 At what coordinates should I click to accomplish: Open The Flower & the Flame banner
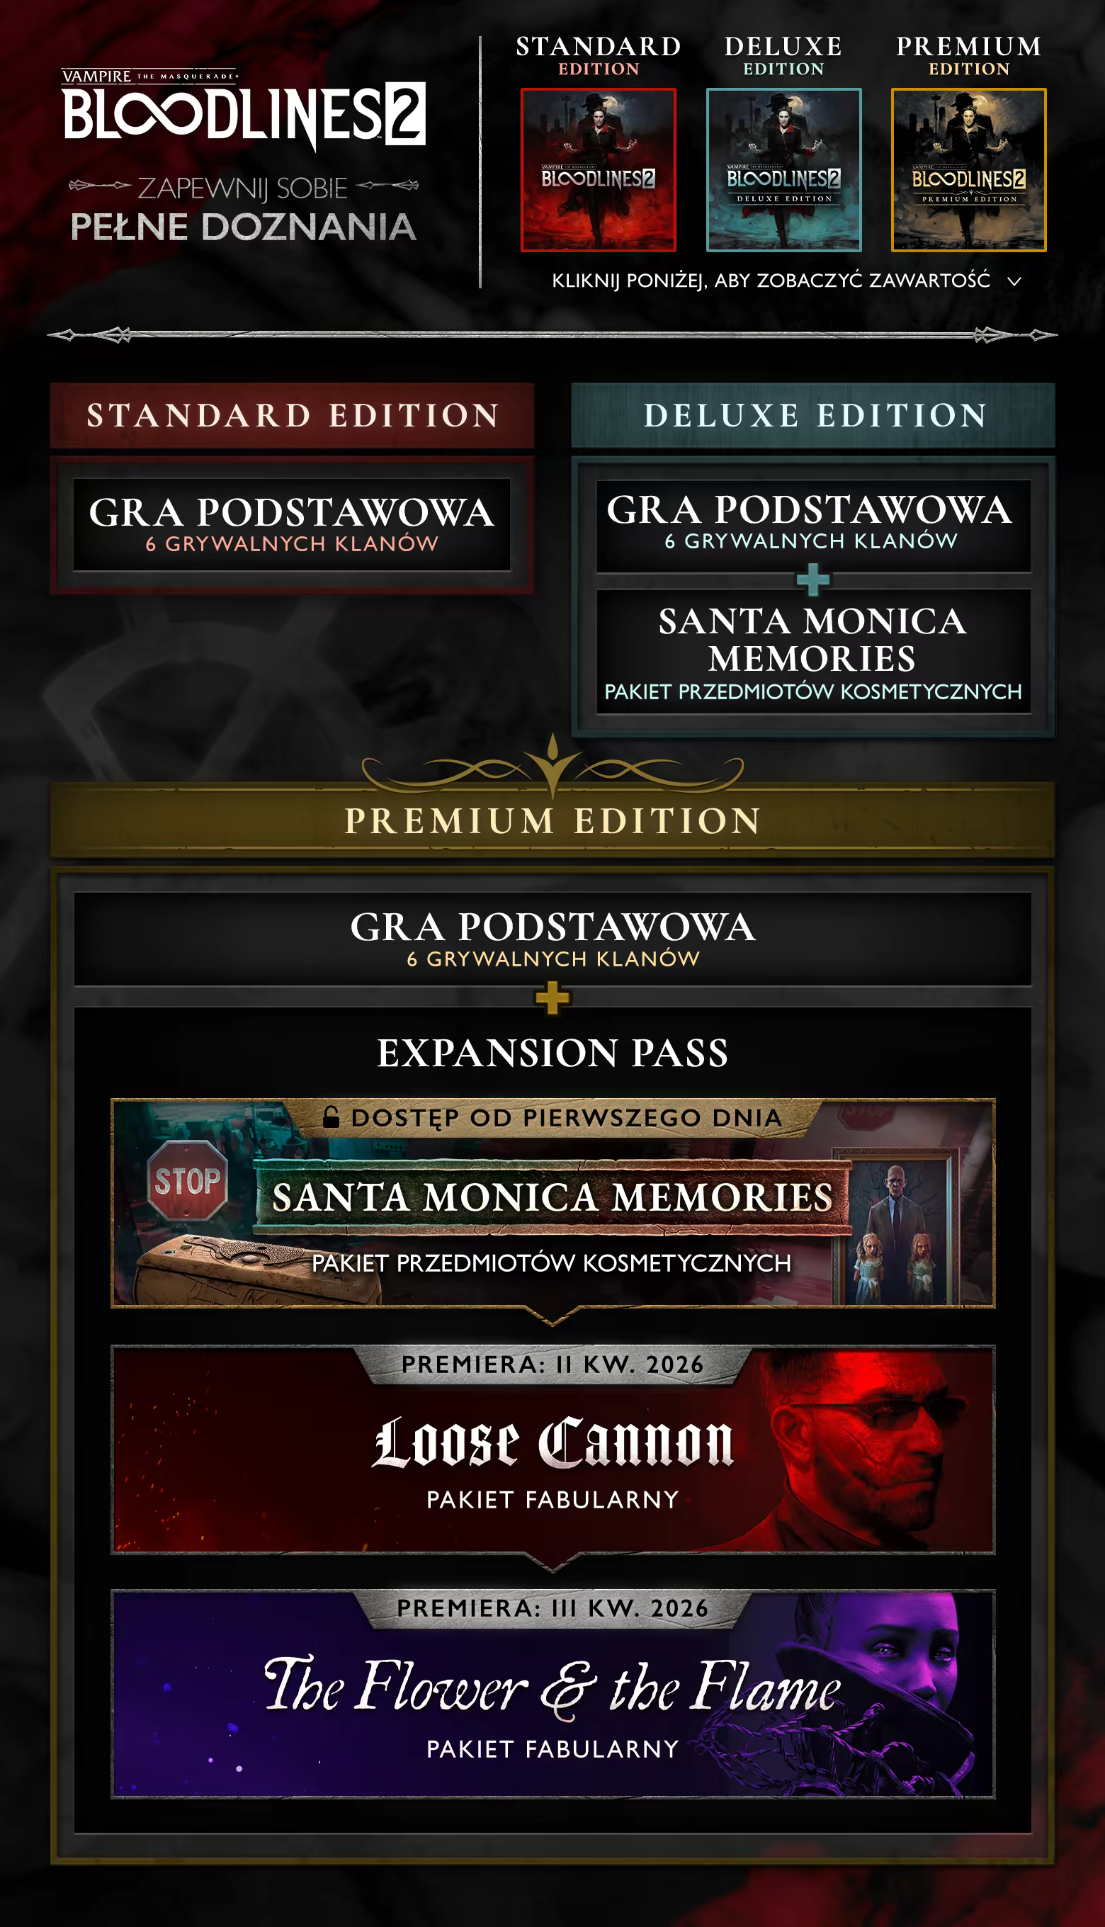(x=552, y=1694)
